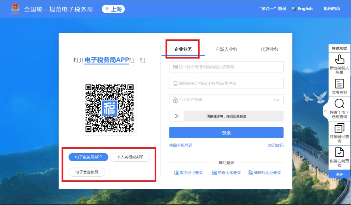Screen dimensions: 351x205
Task: Click the "多合一"登录 link in header
Action: pos(273,9)
